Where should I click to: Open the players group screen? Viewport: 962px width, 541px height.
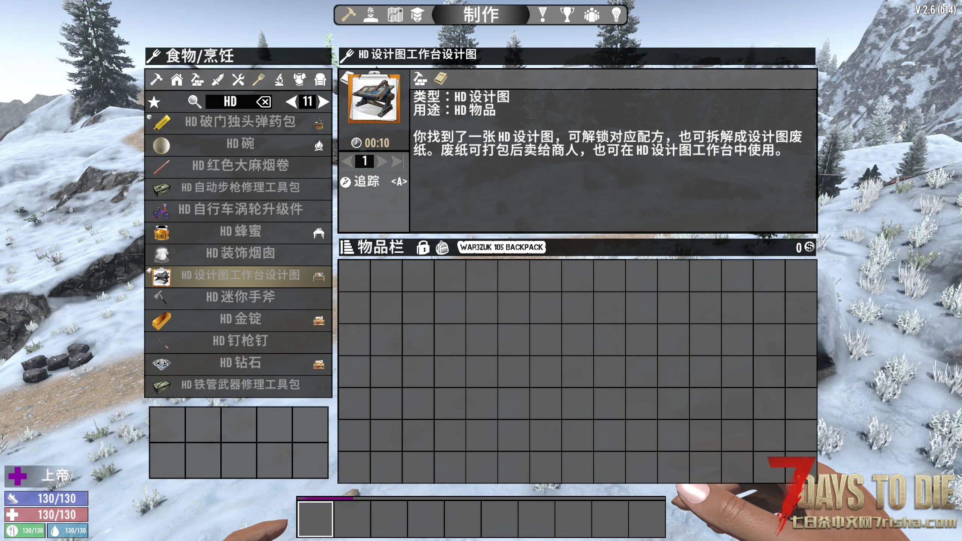[591, 15]
